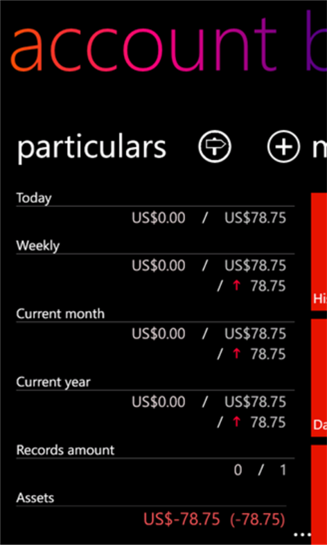The width and height of the screenshot is (327, 545).
Task: Tap the circled plus add icon
Action: [x=283, y=147]
